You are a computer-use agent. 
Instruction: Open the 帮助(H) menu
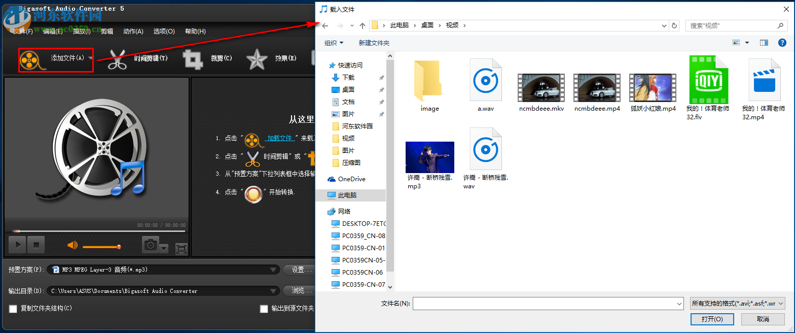[195, 31]
